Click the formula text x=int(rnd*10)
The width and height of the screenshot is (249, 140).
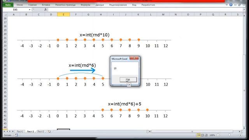click(95, 35)
